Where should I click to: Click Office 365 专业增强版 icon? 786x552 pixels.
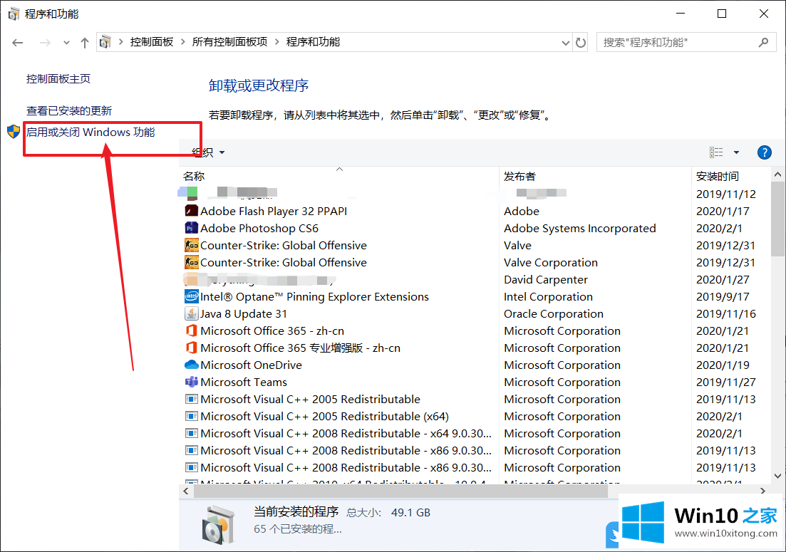[192, 348]
